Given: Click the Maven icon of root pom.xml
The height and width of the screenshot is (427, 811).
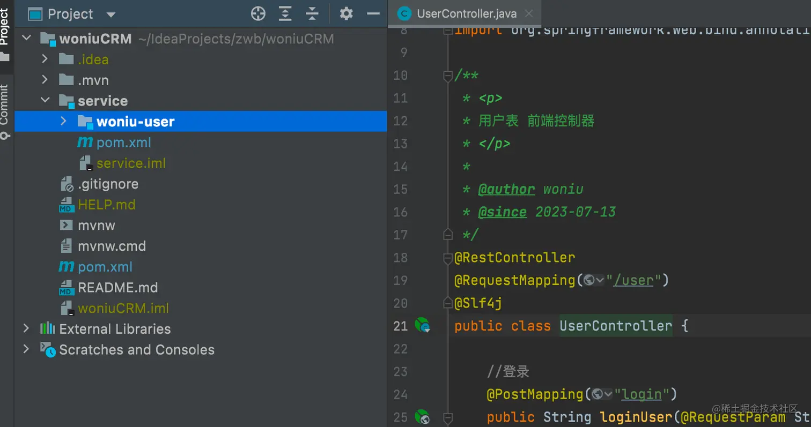Looking at the screenshot, I should pyautogui.click(x=66, y=267).
